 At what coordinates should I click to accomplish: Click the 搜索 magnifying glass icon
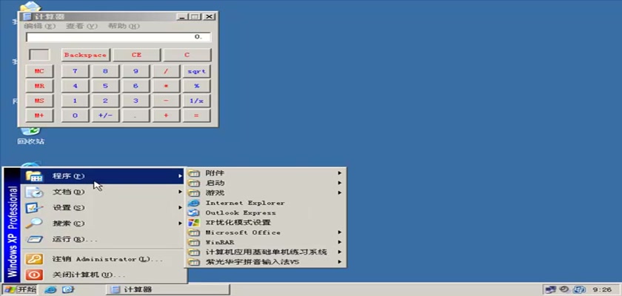(x=34, y=223)
